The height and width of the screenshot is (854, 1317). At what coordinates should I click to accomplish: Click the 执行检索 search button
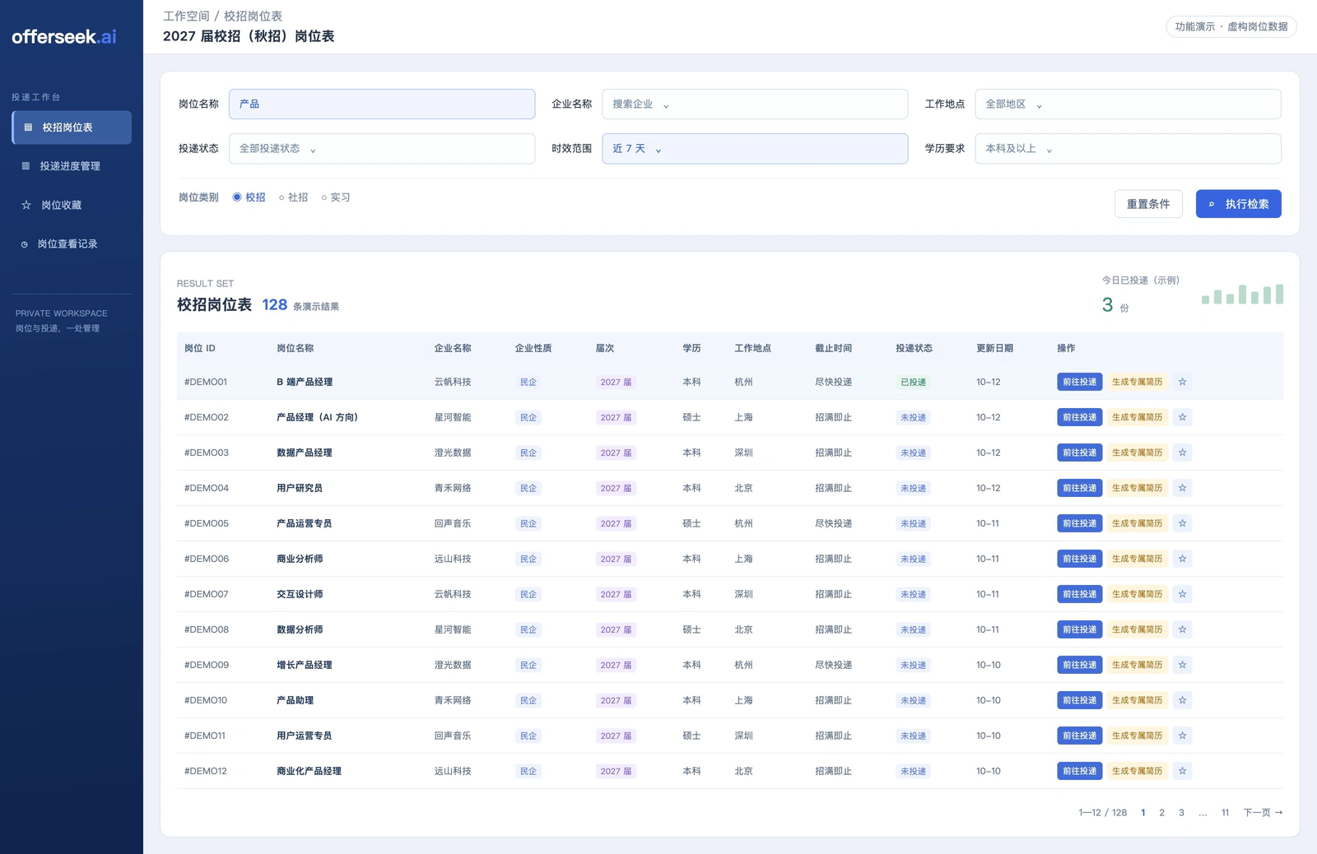click(1238, 204)
